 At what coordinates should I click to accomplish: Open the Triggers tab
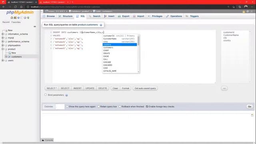click(x=192, y=16)
